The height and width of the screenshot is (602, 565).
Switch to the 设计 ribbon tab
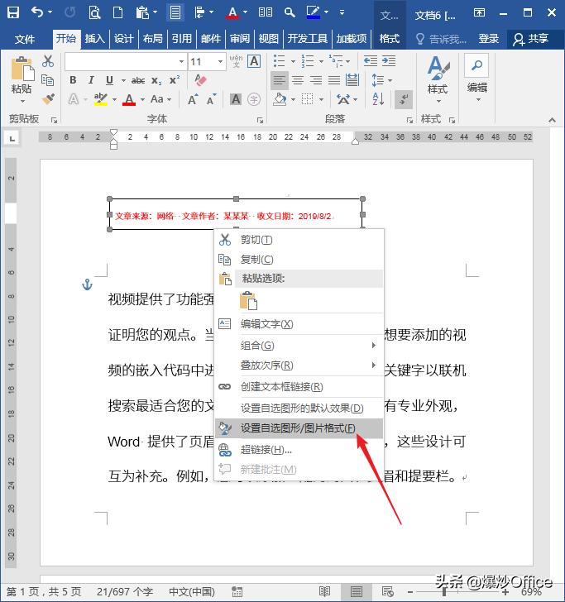pos(124,39)
